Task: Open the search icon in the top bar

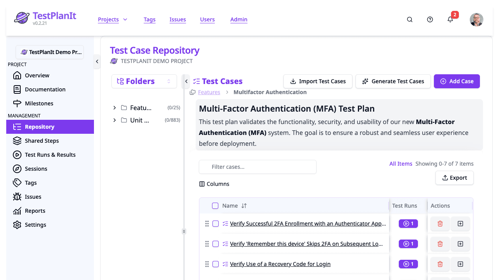Action: click(409, 19)
